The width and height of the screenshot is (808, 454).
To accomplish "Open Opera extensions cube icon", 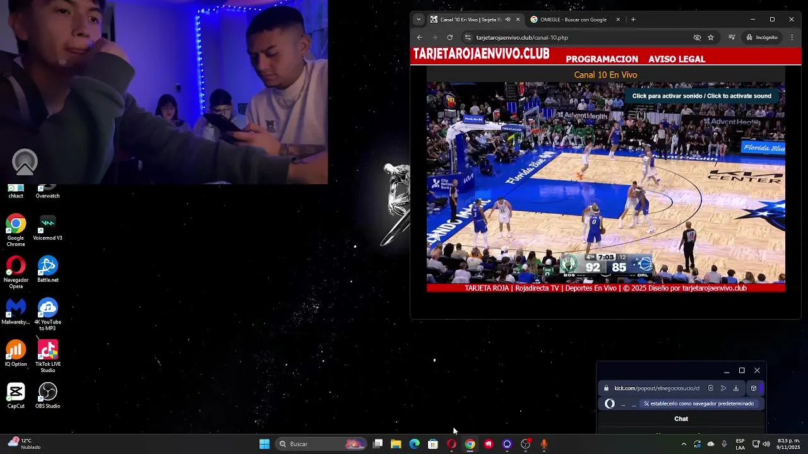I will [753, 388].
